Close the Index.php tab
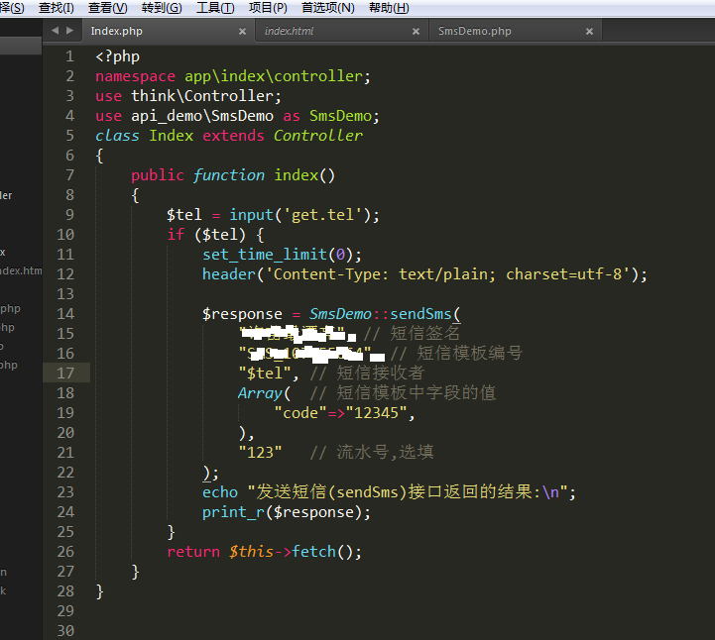 point(242,32)
